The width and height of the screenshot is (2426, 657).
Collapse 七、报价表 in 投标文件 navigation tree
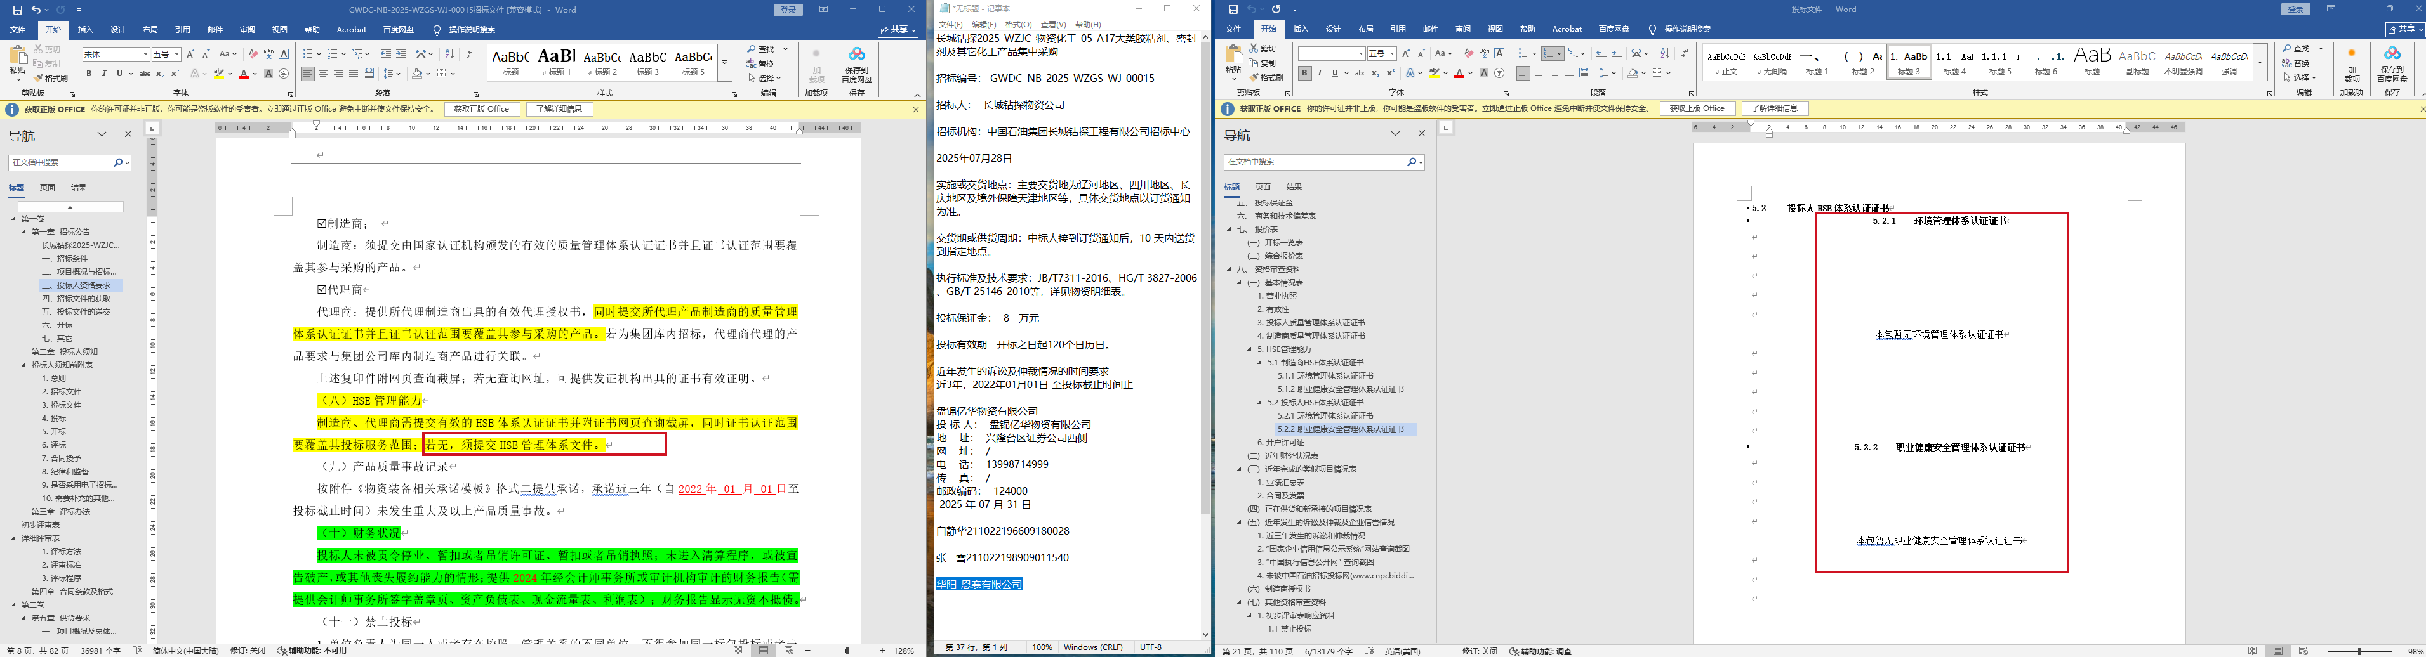coord(1229,230)
